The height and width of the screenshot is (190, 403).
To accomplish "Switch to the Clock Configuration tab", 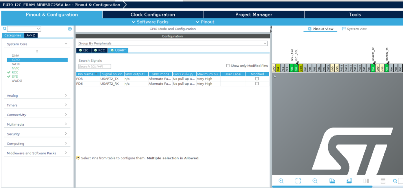I will [x=153, y=15].
